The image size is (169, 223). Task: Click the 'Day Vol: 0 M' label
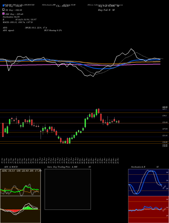(x=106, y=10)
